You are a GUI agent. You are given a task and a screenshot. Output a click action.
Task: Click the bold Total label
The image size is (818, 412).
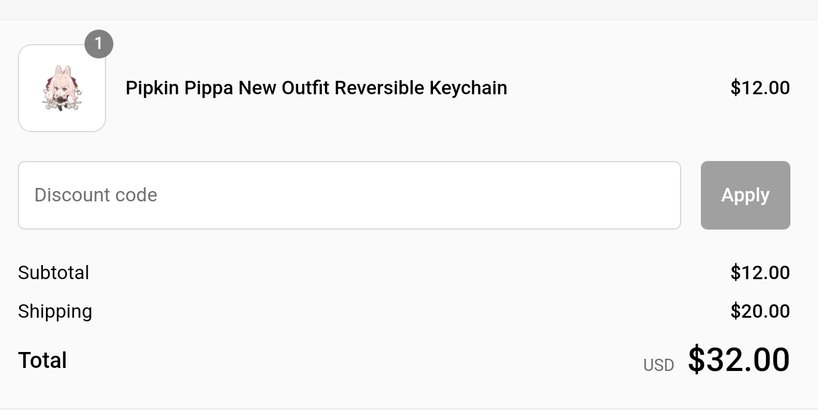tap(42, 360)
